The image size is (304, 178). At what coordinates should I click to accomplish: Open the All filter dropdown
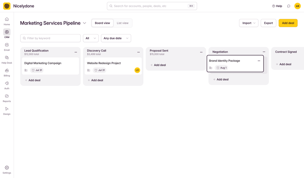[91, 38]
